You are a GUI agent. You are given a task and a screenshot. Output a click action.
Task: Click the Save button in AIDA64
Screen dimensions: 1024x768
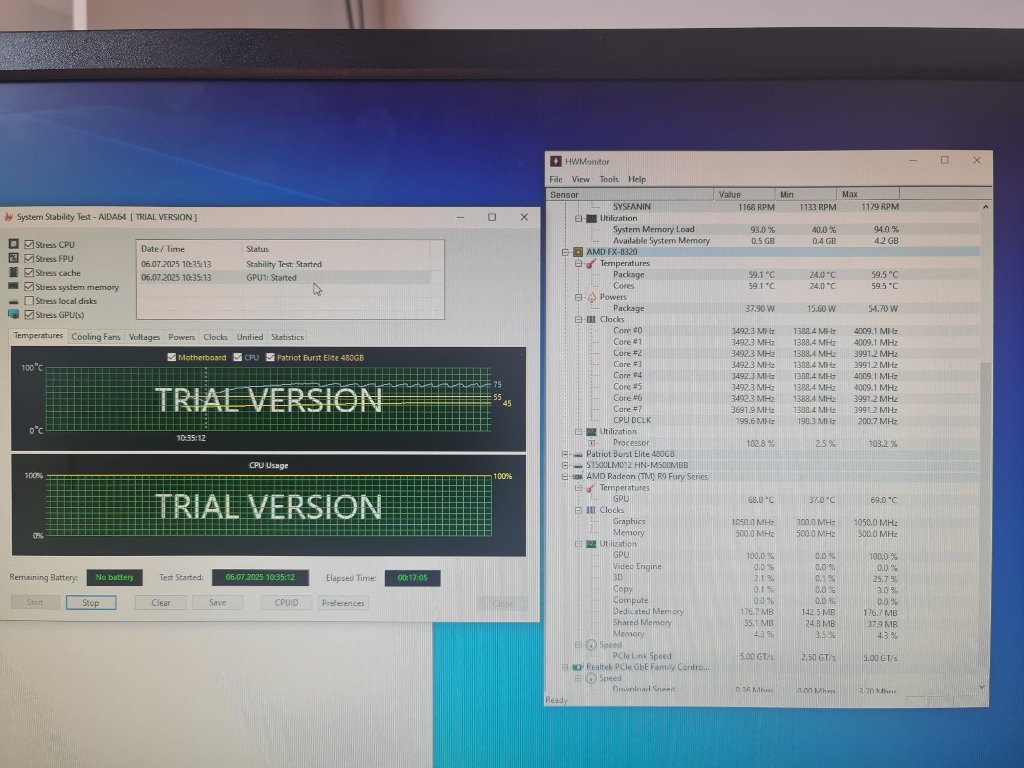click(x=218, y=603)
